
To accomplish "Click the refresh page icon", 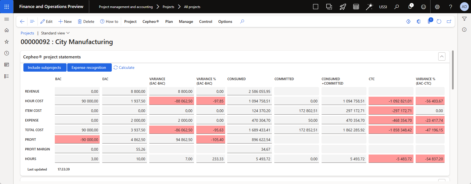I will click(x=439, y=21).
